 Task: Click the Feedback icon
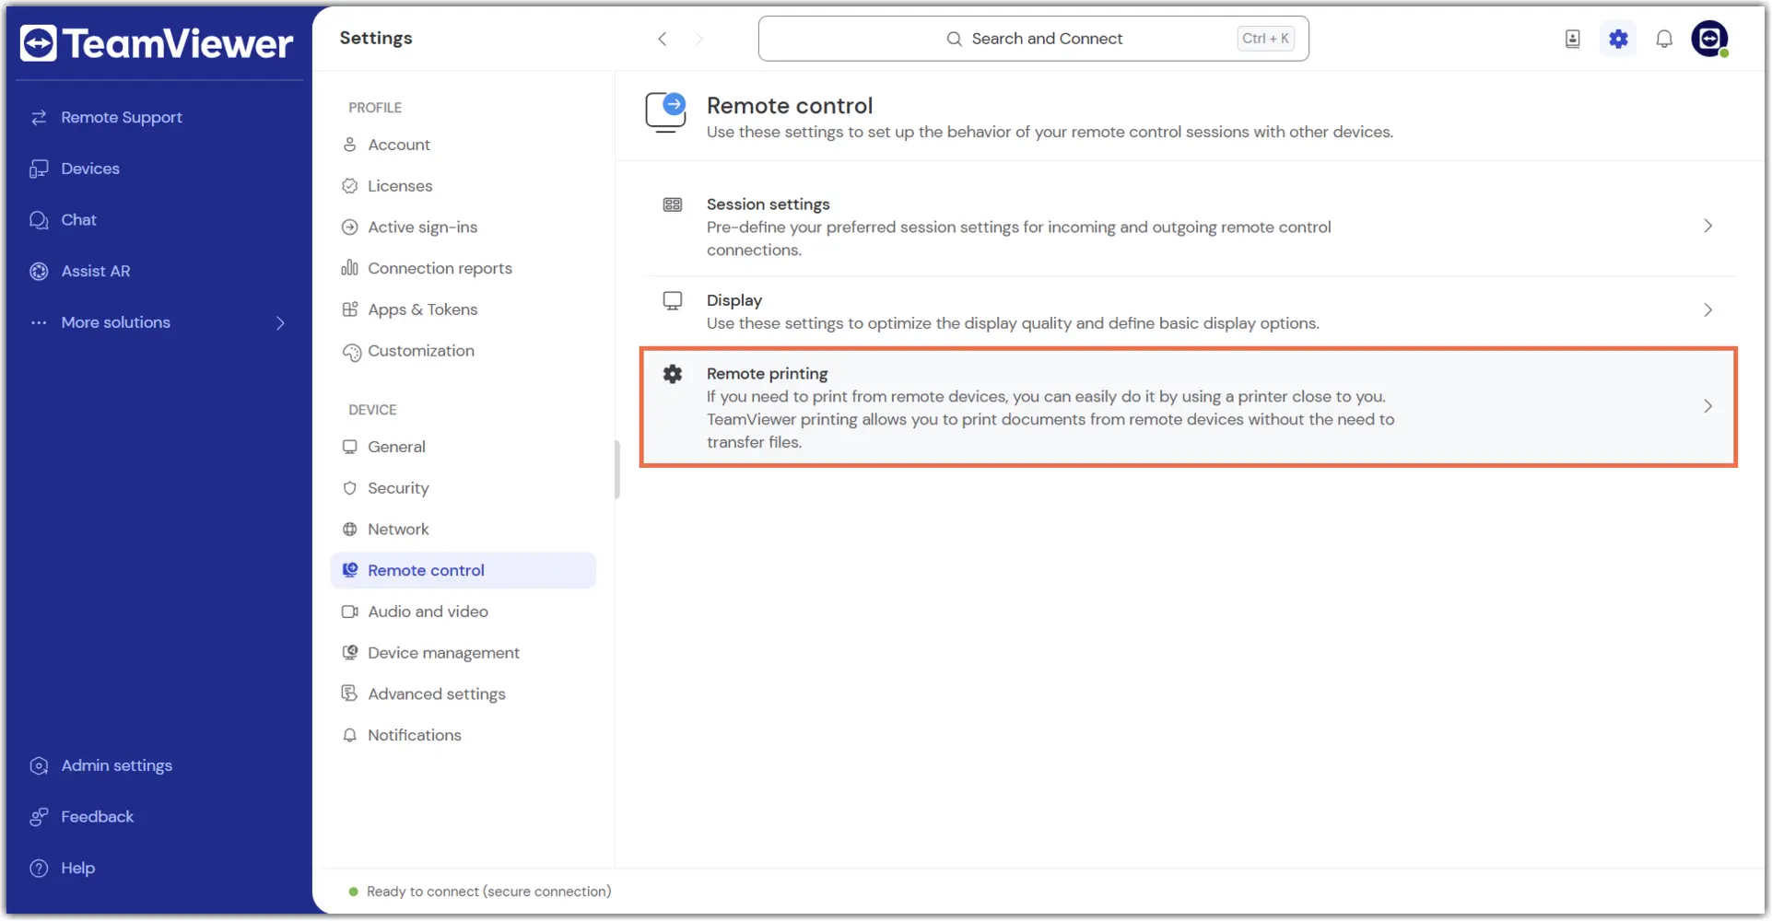click(x=39, y=818)
